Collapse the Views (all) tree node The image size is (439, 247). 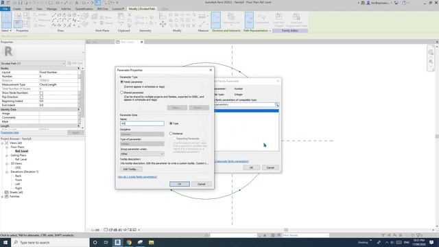(2, 143)
